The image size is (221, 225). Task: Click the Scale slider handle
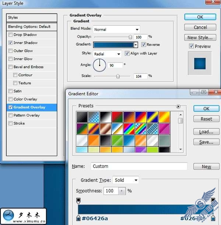coord(118,76)
